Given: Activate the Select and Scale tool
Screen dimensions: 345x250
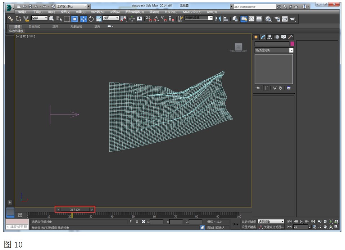Looking at the screenshot, I should (99, 19).
